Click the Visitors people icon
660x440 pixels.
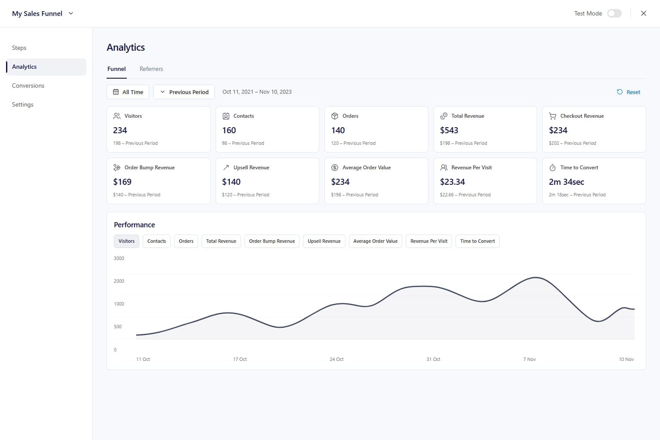(117, 116)
